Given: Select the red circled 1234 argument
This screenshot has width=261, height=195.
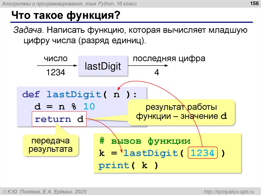Looking at the screenshot, I should 203,153.
